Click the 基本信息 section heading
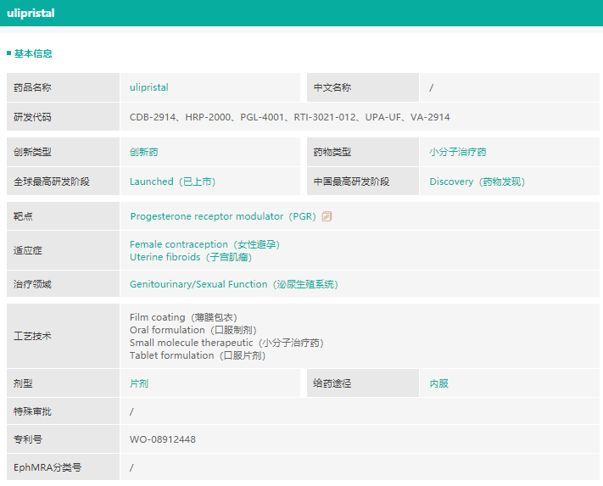The width and height of the screenshot is (603, 486). pos(33,53)
